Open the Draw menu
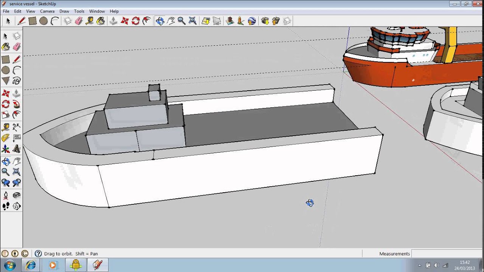Viewport: 484px width, 272px height. click(64, 11)
